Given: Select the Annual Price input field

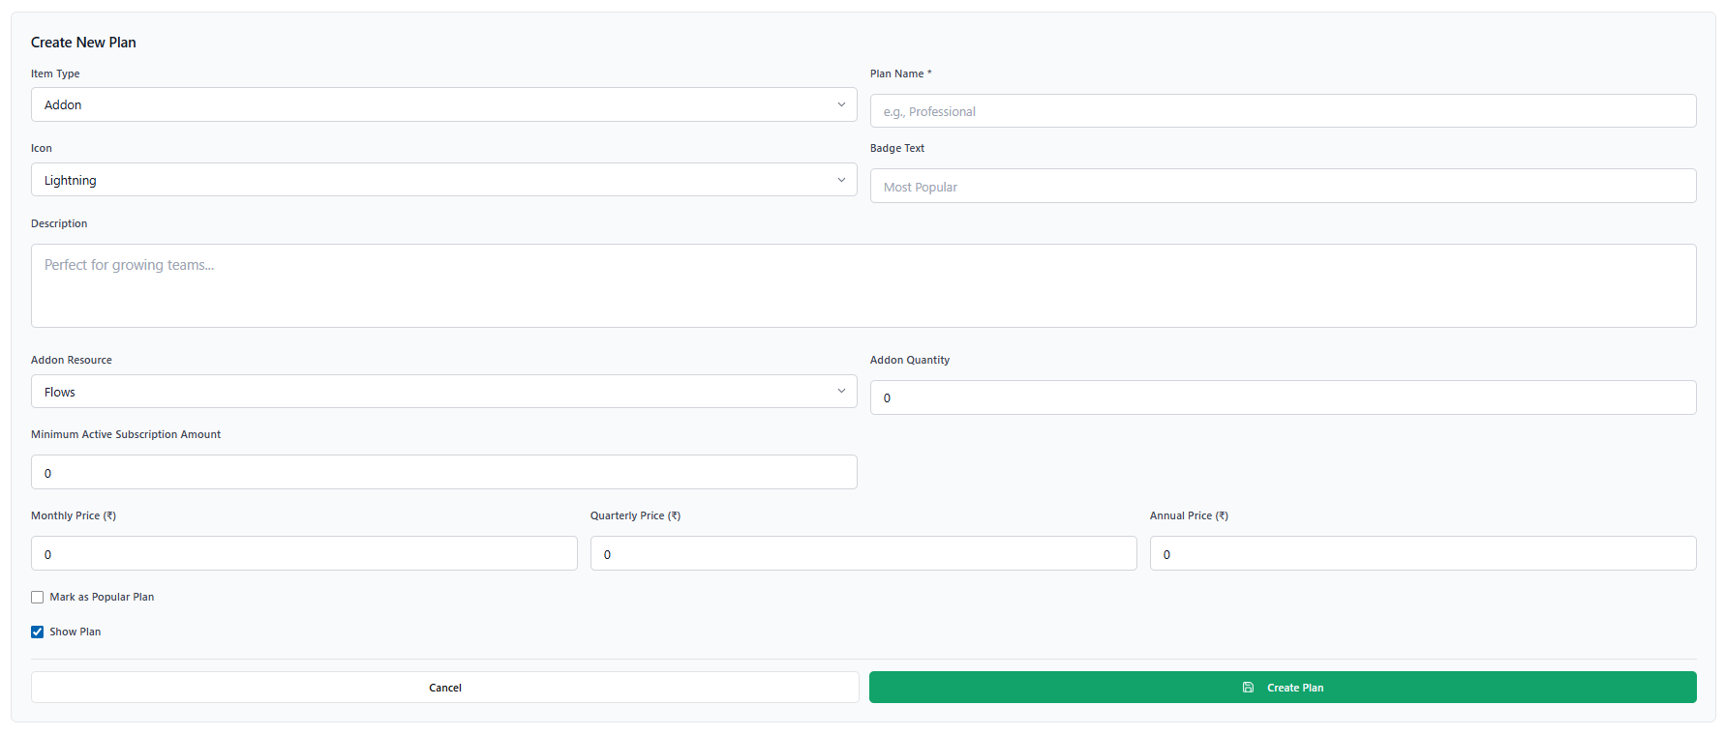Looking at the screenshot, I should [1423, 553].
